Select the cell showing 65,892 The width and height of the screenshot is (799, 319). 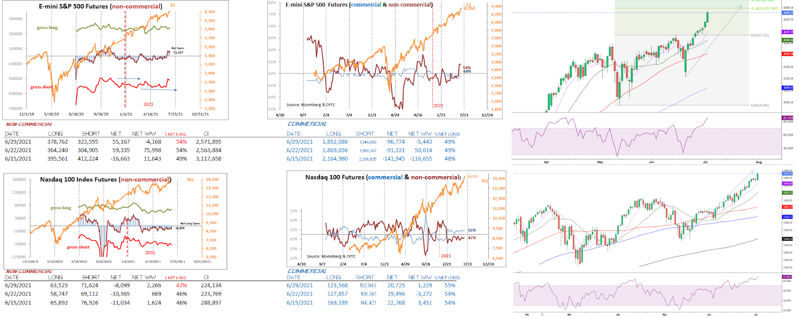pos(59,303)
